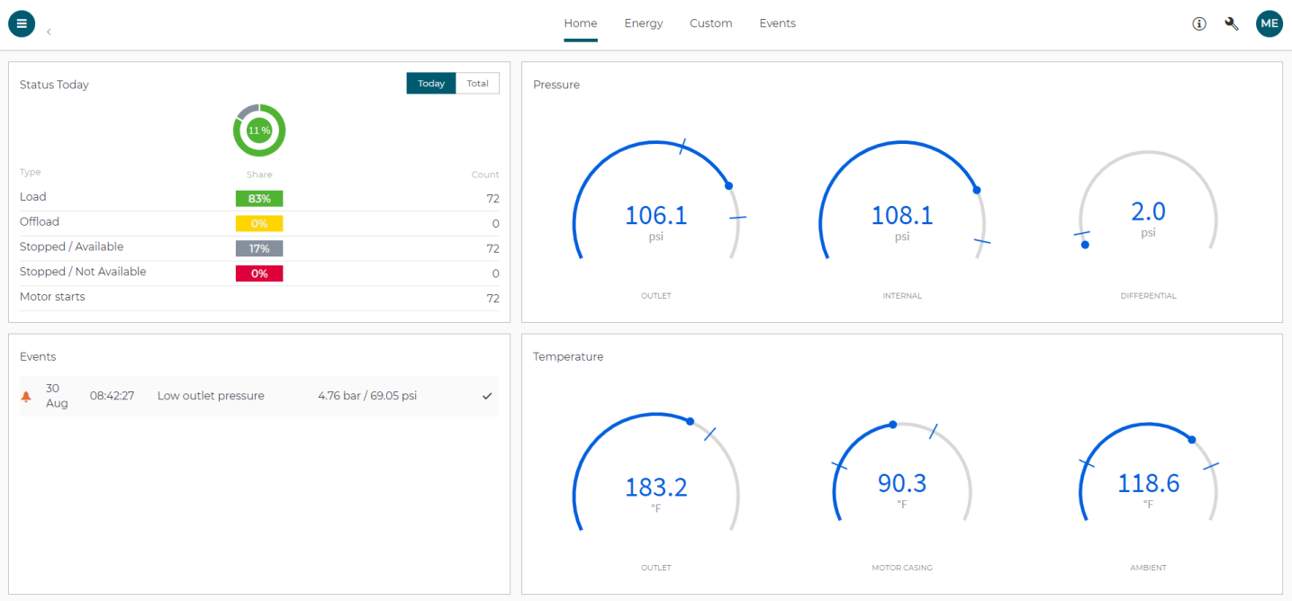1292x601 pixels.
Task: Go to the Custom page
Action: (710, 23)
